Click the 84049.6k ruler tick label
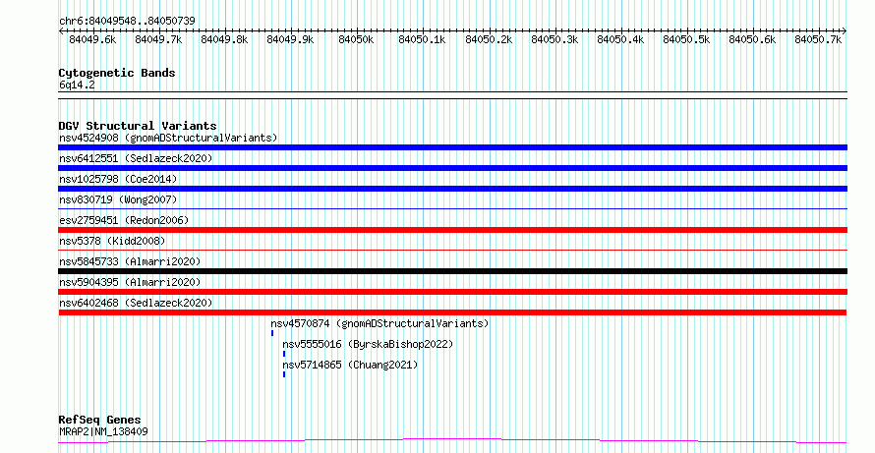This screenshot has height=453, width=875. [92, 39]
